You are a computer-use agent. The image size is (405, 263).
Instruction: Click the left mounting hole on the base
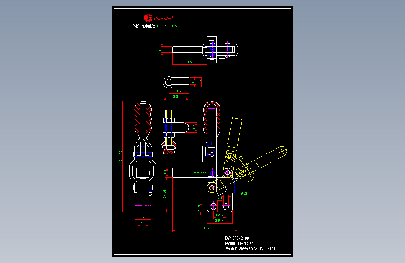click(213, 206)
